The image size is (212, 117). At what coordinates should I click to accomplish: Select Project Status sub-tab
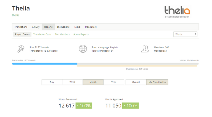coord(22,34)
